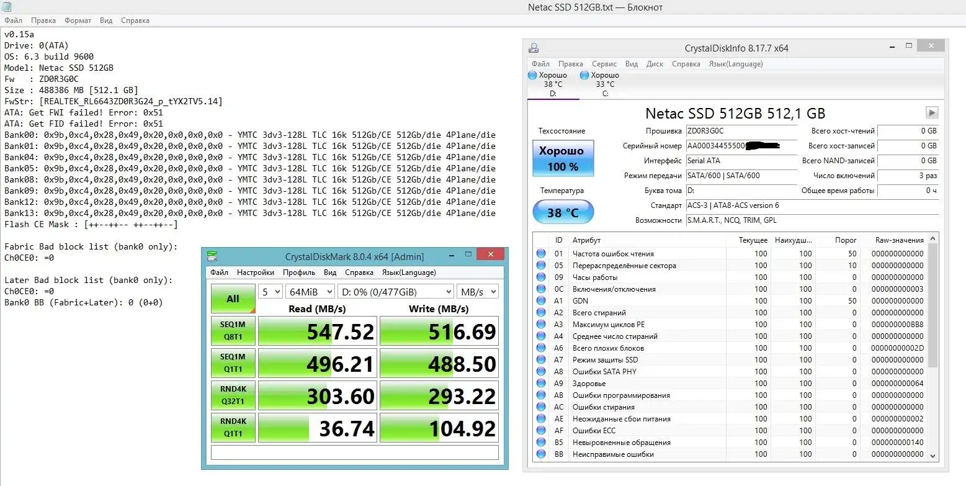
Task: Open CrystalDiskInfo's Диск menu
Action: 655,64
